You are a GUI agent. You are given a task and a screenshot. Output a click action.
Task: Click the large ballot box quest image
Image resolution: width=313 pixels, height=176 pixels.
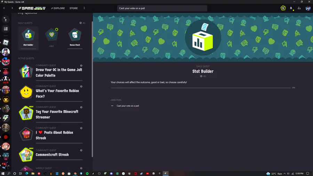tap(203, 38)
